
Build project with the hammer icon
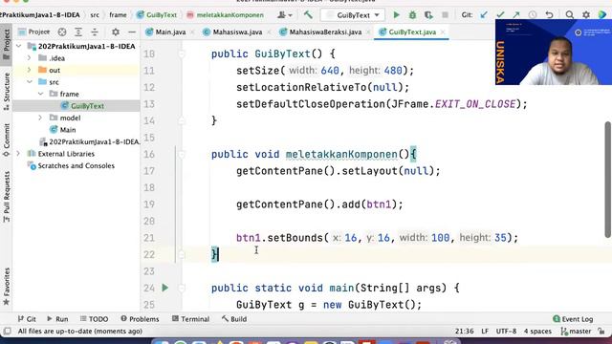[308, 15]
